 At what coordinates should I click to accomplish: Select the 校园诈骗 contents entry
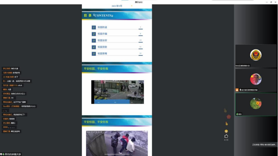(102, 34)
